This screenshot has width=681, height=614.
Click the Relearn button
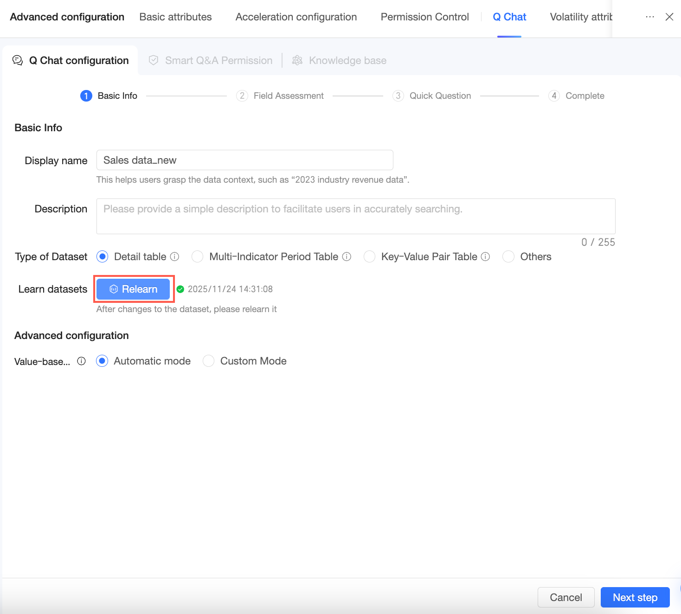(x=133, y=289)
